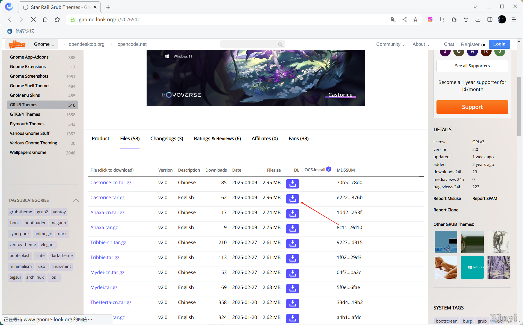Screen dimensions: 523x325
Task: Download Castorice-cn.tar.gz via DL icon
Action: coord(292,184)
